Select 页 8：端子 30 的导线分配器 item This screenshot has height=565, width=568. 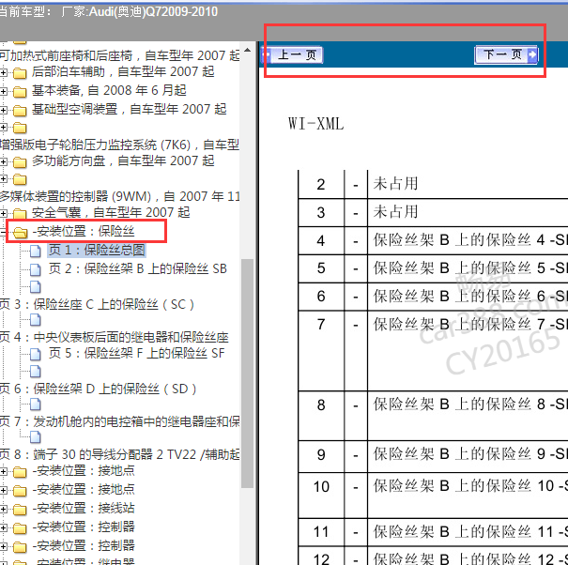[x=120, y=454]
